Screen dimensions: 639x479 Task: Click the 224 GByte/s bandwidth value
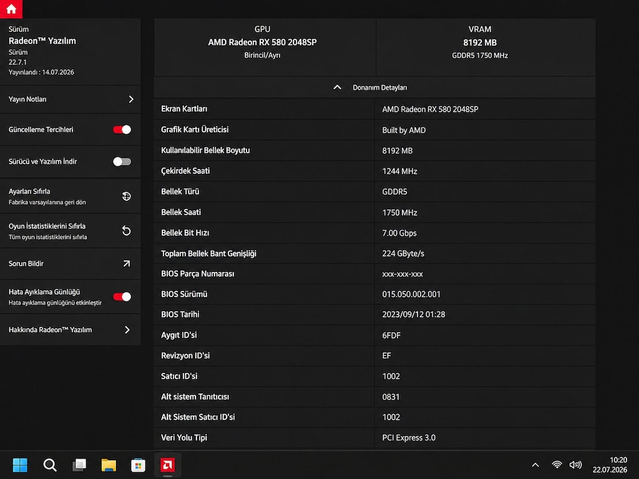[x=403, y=253]
